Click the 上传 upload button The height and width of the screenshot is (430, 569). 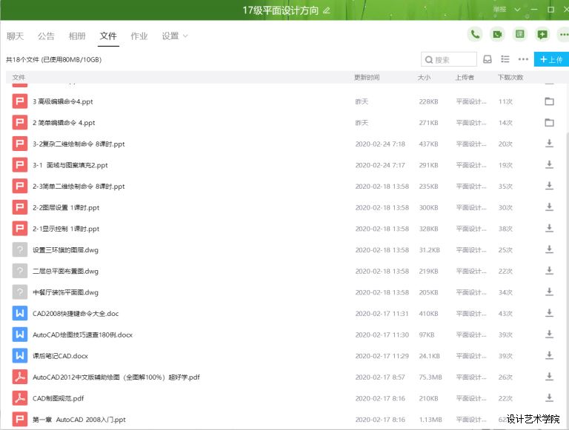point(551,59)
